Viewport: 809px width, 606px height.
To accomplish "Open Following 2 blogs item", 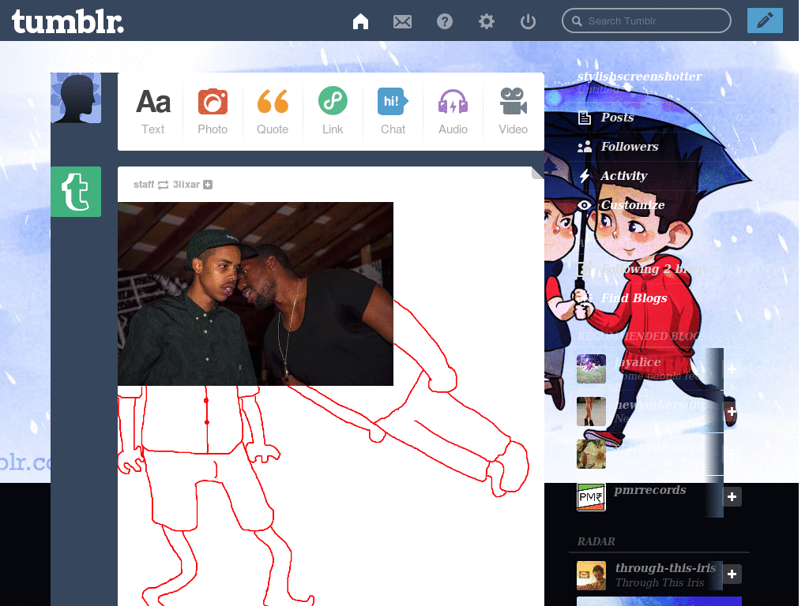I will (x=653, y=269).
